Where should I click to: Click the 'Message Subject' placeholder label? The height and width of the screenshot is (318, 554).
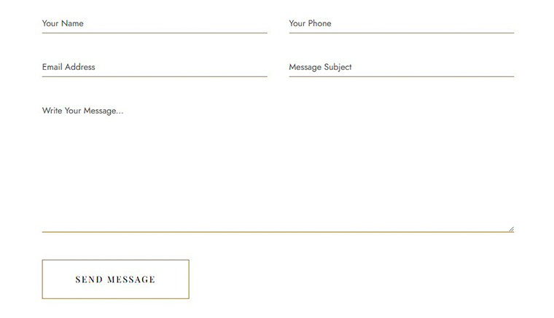pos(320,67)
